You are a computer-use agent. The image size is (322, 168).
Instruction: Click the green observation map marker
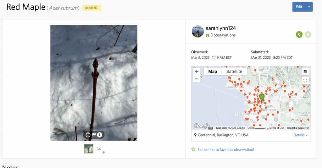(x=262, y=98)
